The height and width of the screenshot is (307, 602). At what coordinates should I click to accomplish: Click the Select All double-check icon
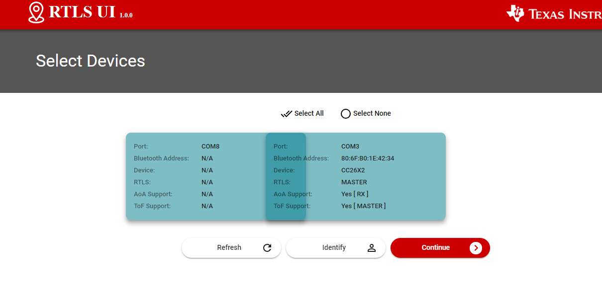pos(287,114)
